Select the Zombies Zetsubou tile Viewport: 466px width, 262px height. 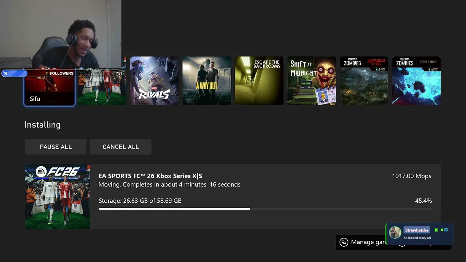364,81
